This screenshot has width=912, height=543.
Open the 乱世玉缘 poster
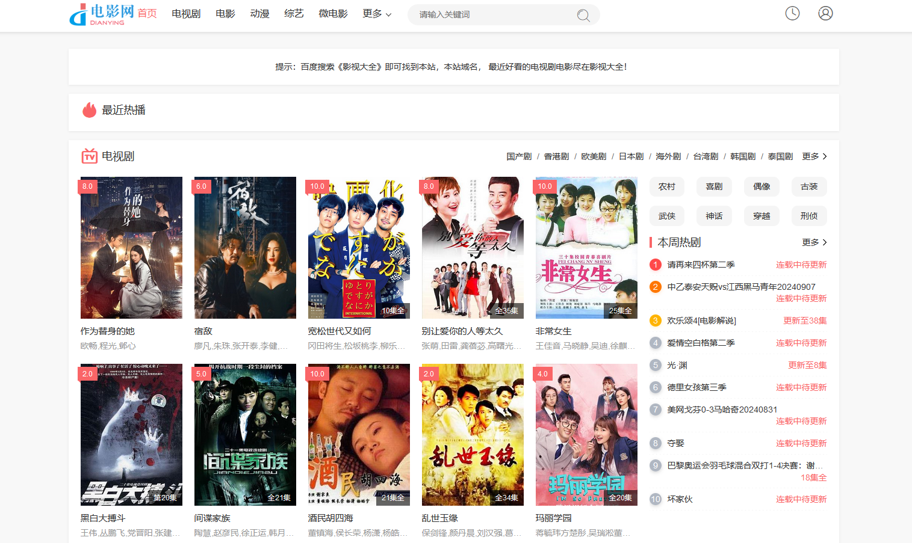pyautogui.click(x=473, y=435)
